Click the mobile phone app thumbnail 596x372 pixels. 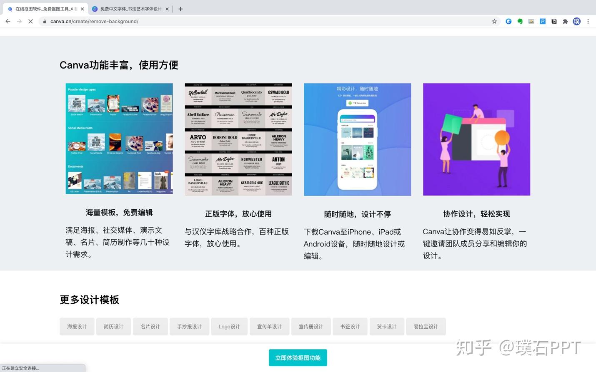click(358, 139)
